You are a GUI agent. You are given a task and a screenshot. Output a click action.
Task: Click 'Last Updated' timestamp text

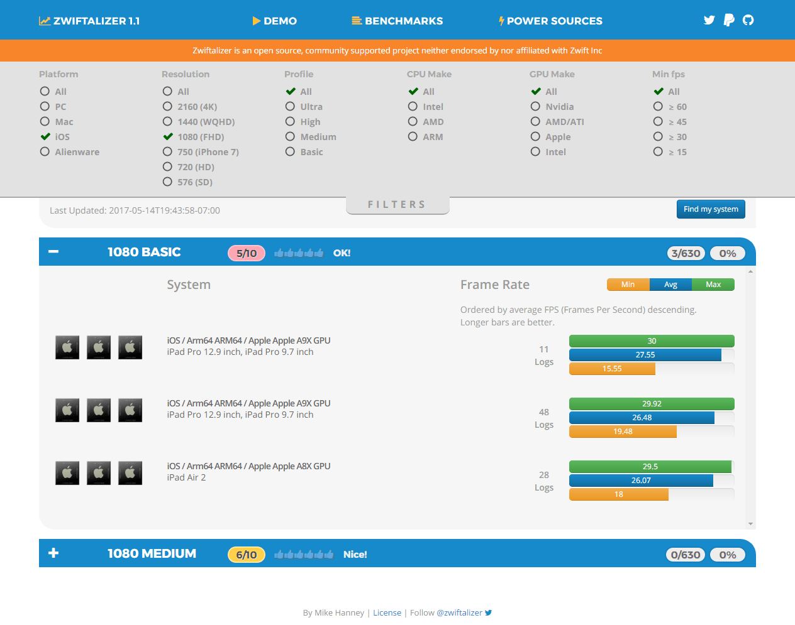[x=135, y=210]
